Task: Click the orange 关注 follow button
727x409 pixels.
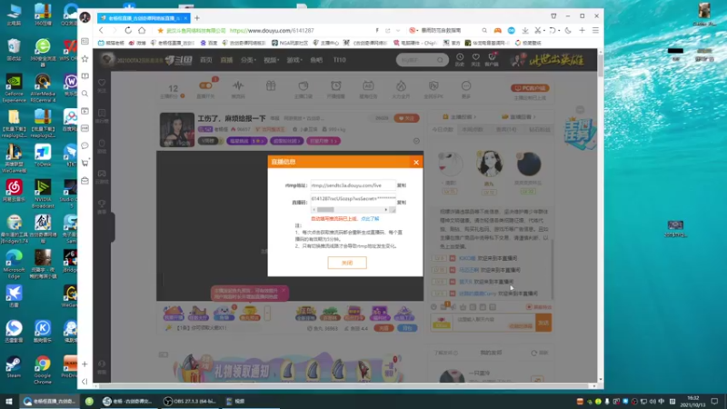Action: (x=406, y=118)
